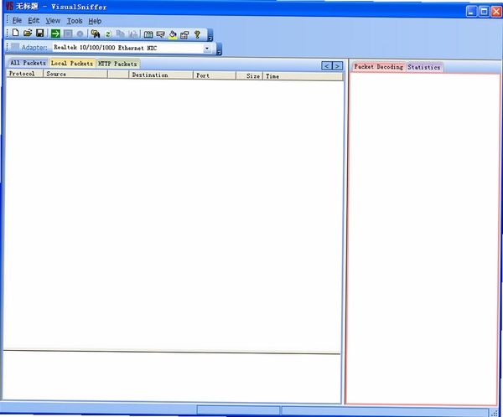Sort by the Port column header
The image size is (503, 417).
point(215,75)
